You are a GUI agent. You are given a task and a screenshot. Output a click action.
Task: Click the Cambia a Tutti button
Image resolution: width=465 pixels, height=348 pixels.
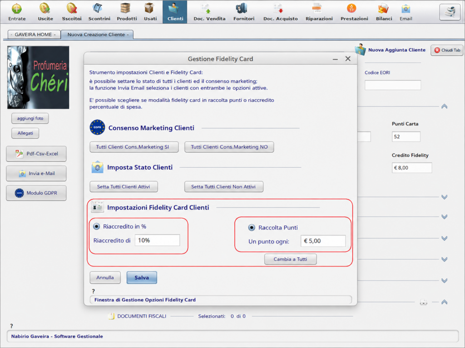pos(290,259)
